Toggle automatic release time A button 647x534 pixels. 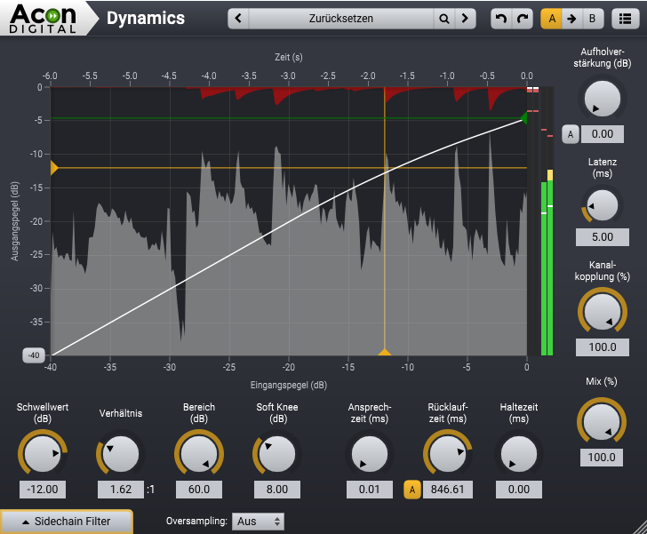pos(412,489)
